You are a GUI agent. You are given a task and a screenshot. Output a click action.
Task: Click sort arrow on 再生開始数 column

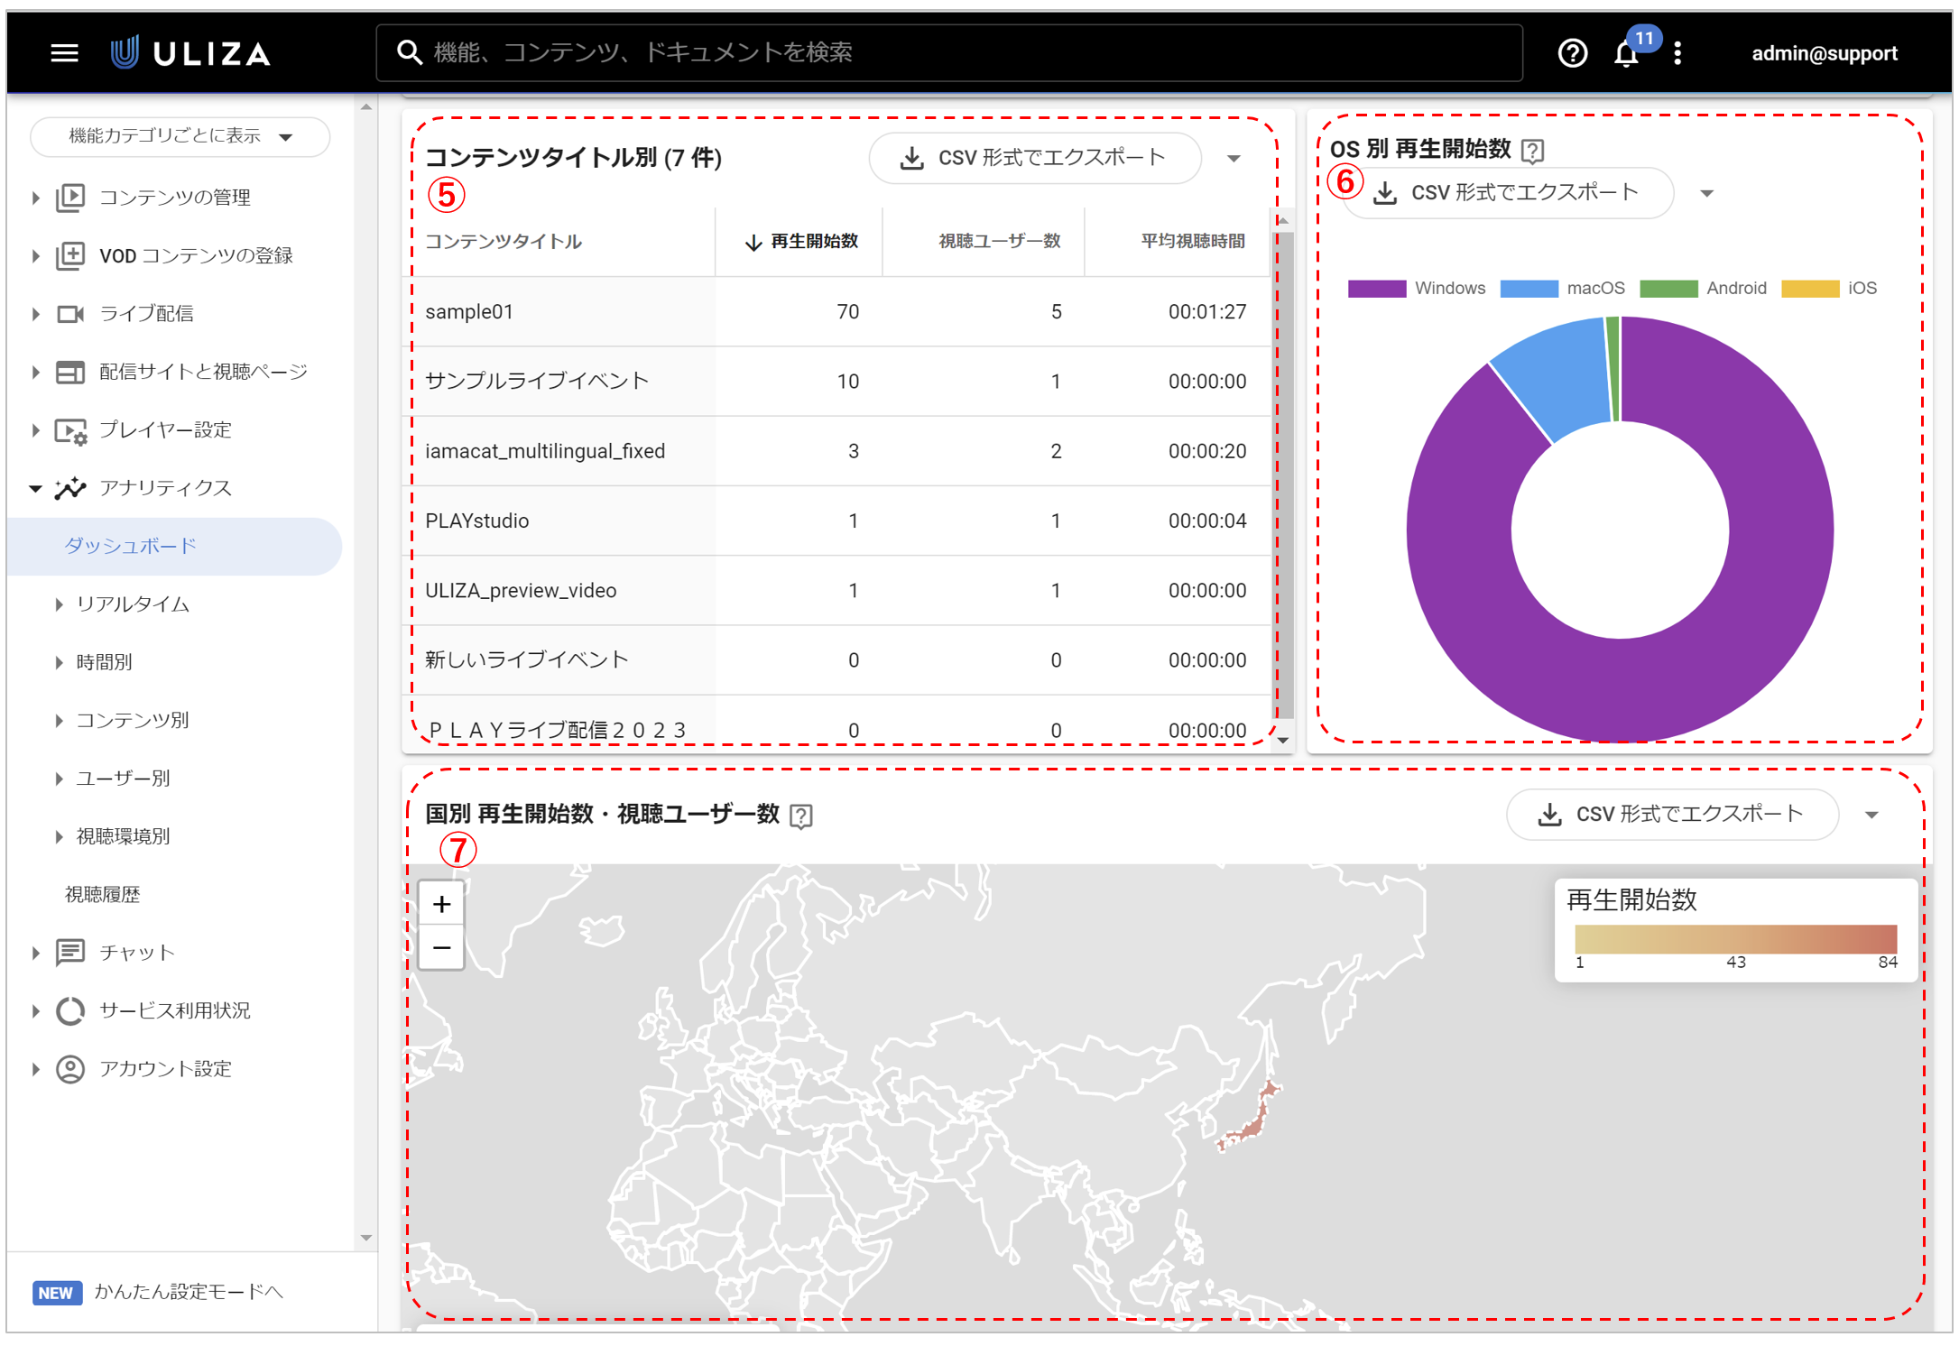(x=753, y=242)
